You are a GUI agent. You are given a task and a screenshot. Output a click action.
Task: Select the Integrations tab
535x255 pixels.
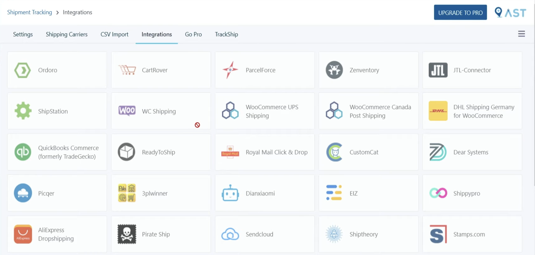pyautogui.click(x=157, y=34)
